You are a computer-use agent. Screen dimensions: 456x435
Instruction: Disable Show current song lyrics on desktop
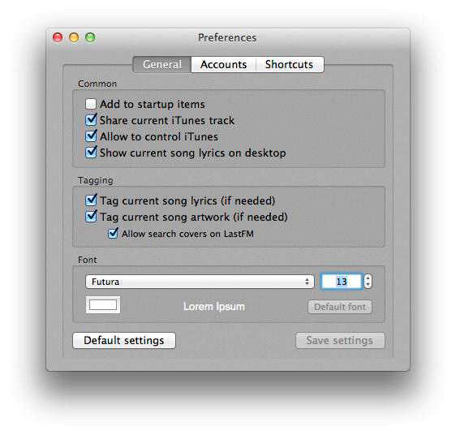point(91,153)
